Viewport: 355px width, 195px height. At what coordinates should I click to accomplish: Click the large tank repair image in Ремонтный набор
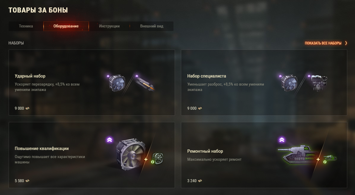coord(298,154)
